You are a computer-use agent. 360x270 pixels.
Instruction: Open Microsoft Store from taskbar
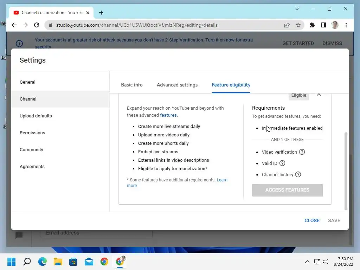pyautogui.click(x=73, y=262)
